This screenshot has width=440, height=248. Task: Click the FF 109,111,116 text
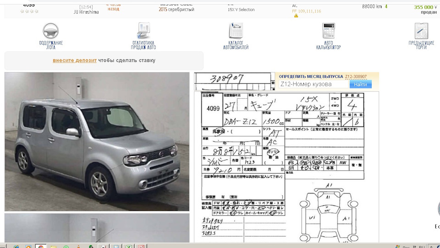(307, 11)
